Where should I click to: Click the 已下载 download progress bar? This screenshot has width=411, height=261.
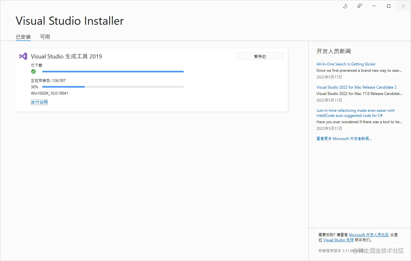click(113, 71)
